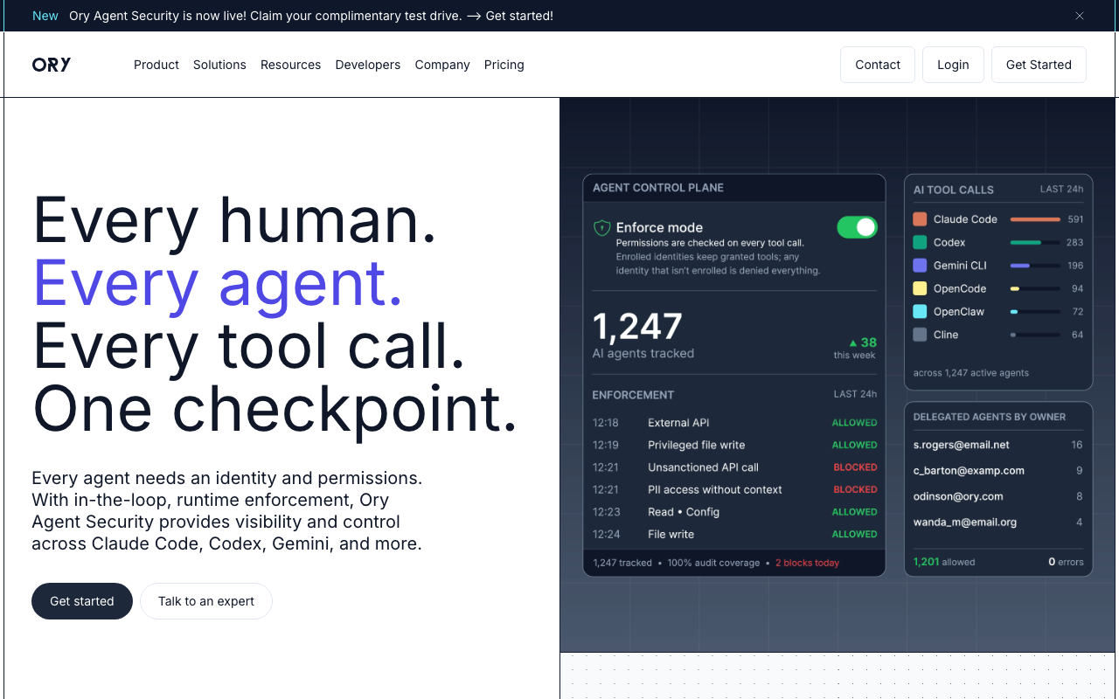Click the OpenCode yellow swatch
This screenshot has width=1119, height=699.
click(920, 288)
